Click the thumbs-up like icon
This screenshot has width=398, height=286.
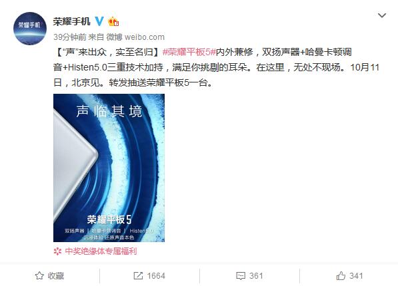[341, 275]
